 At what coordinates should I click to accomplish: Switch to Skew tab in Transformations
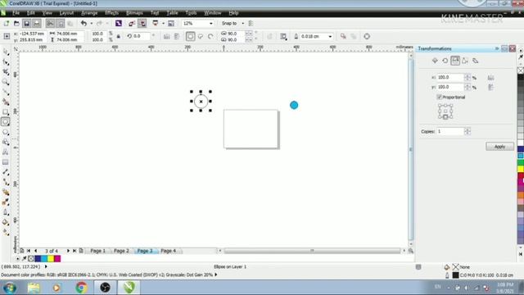coord(475,61)
